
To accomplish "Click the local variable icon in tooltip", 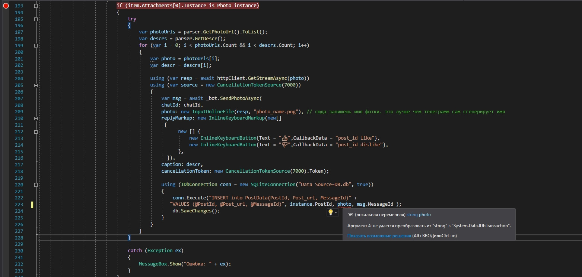I will coord(350,215).
